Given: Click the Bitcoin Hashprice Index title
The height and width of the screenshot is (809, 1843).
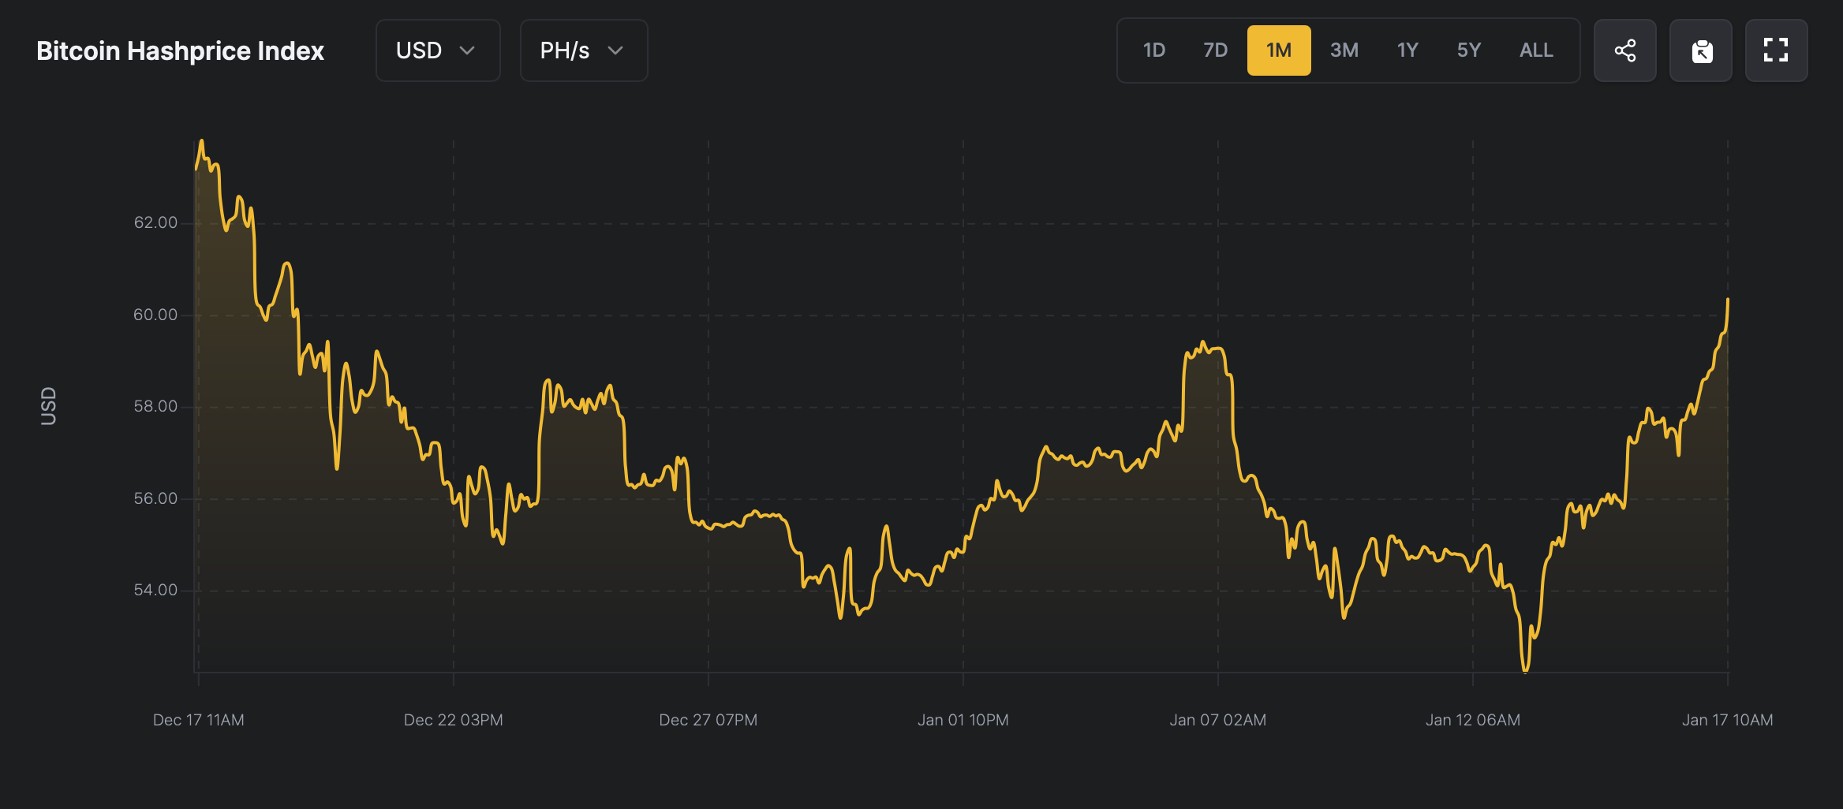Looking at the screenshot, I should tap(180, 51).
